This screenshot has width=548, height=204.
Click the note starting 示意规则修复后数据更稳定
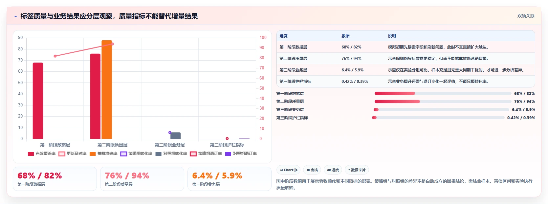click(439, 59)
